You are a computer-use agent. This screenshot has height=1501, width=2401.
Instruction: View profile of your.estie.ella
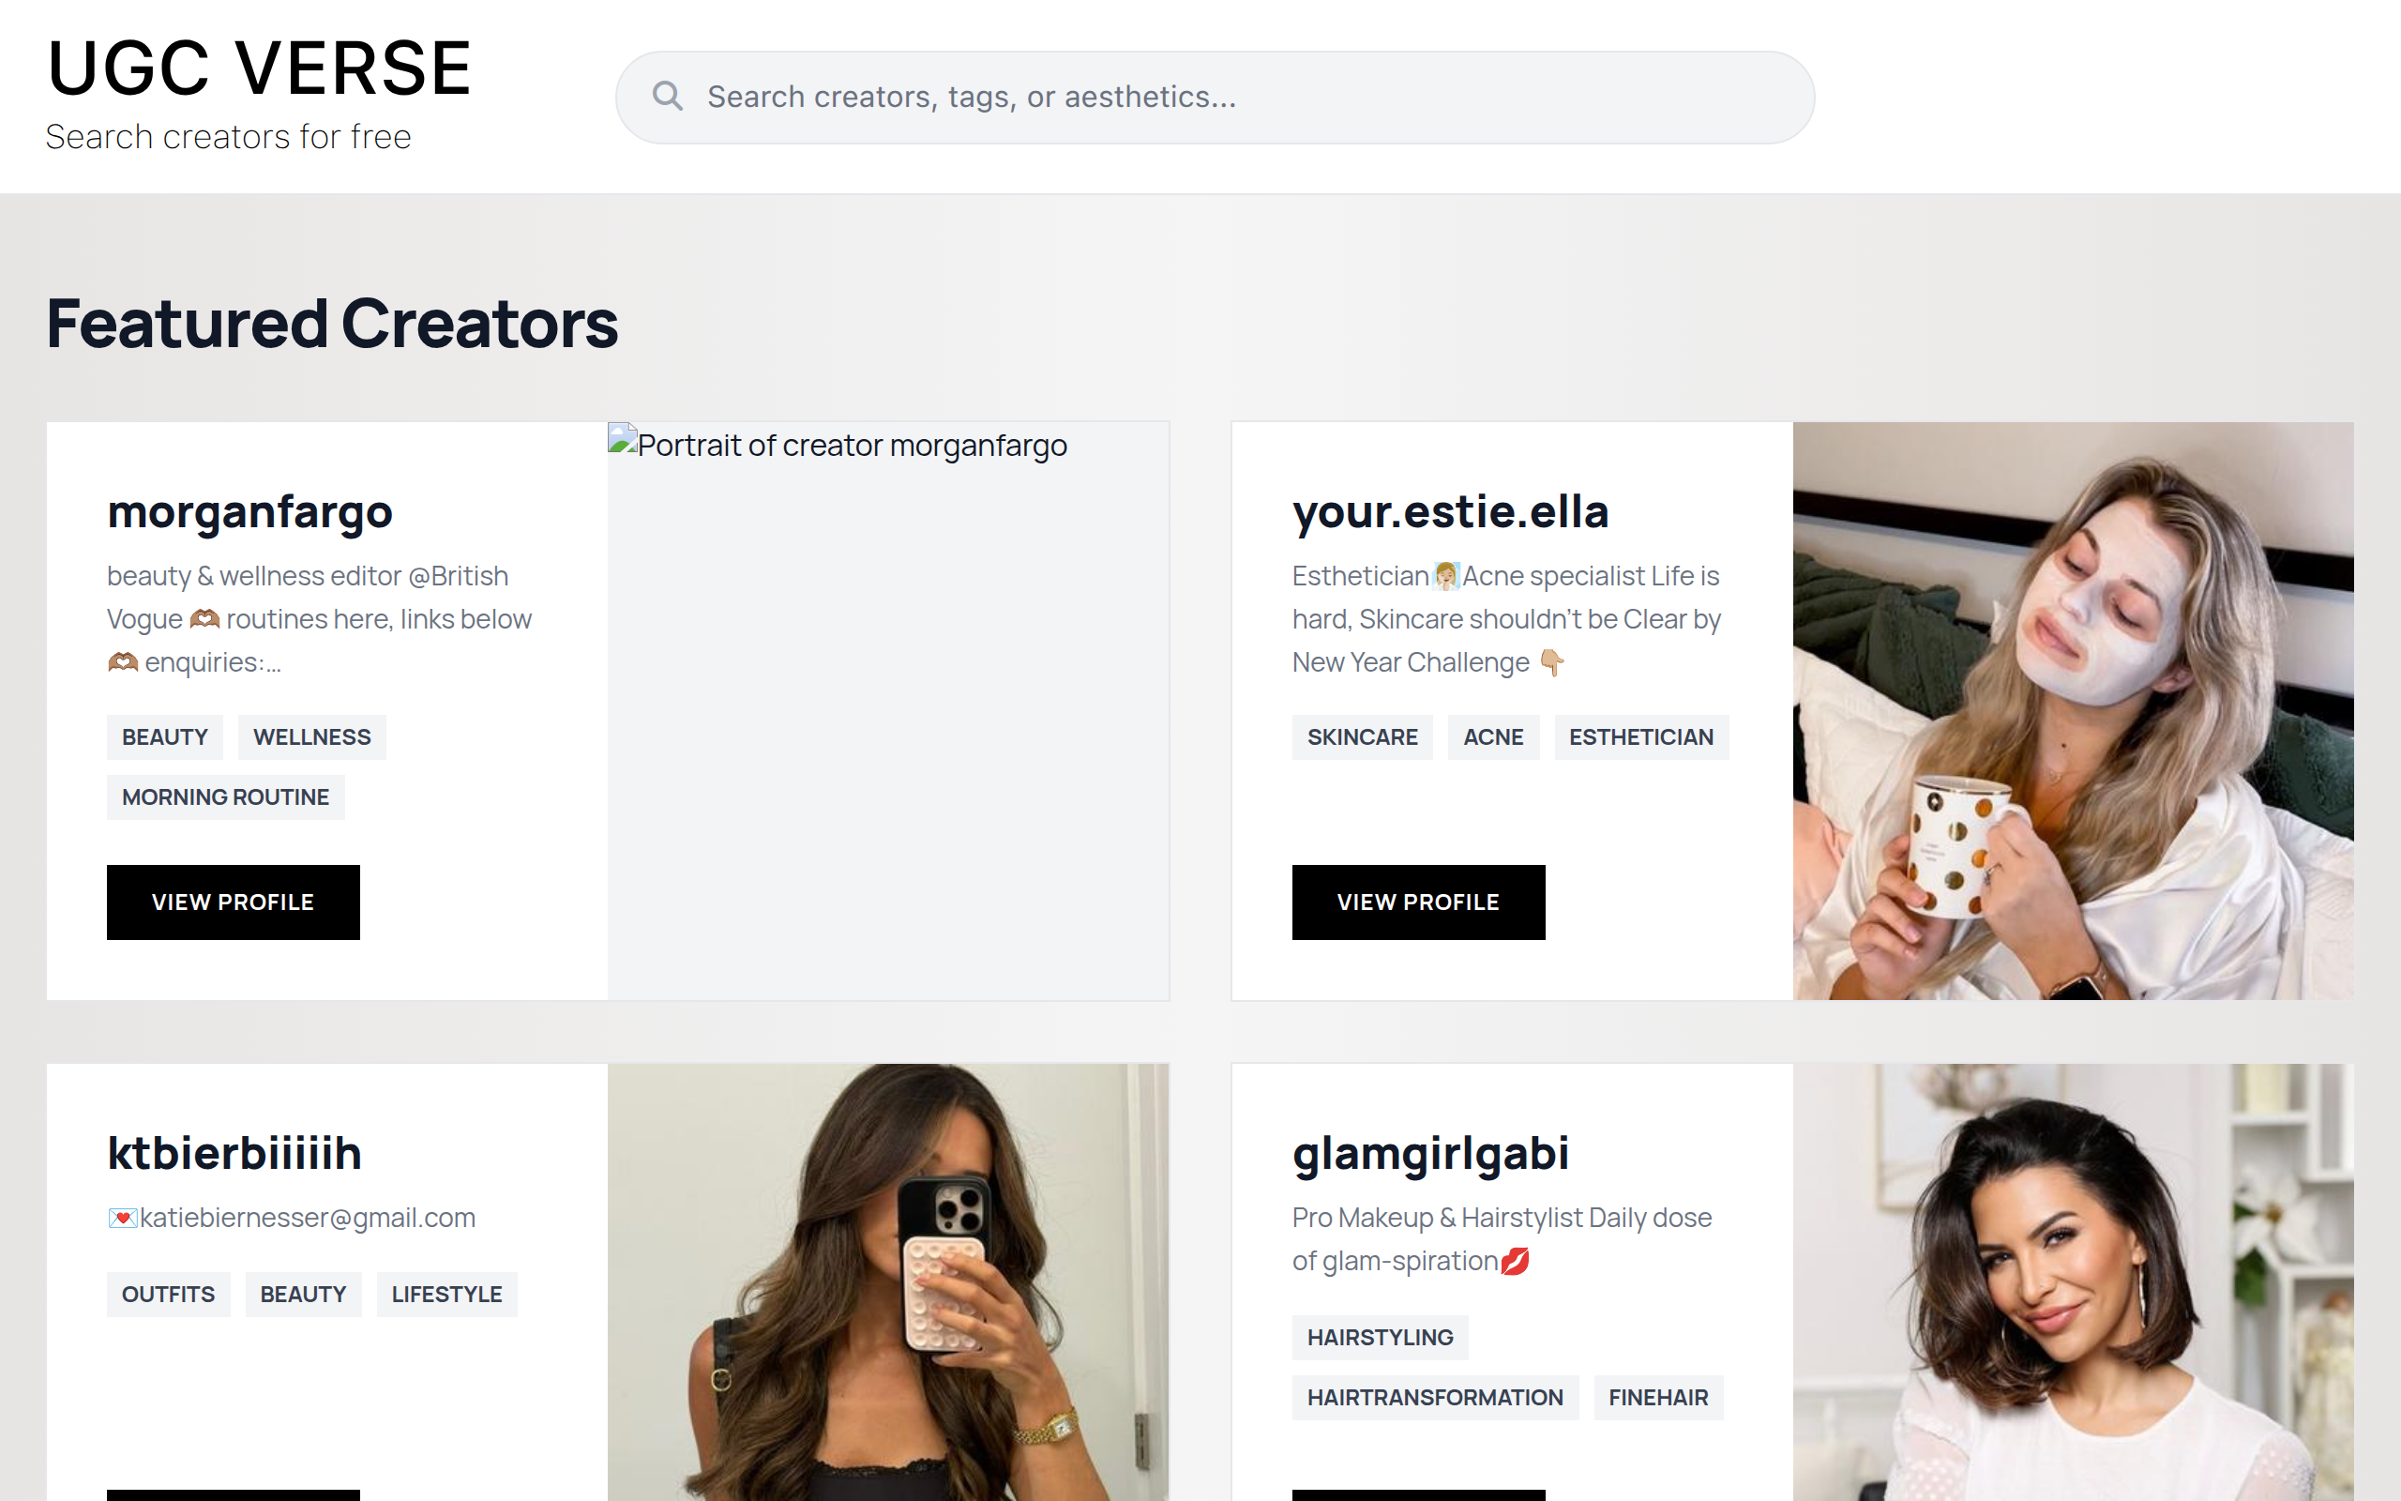1418,902
